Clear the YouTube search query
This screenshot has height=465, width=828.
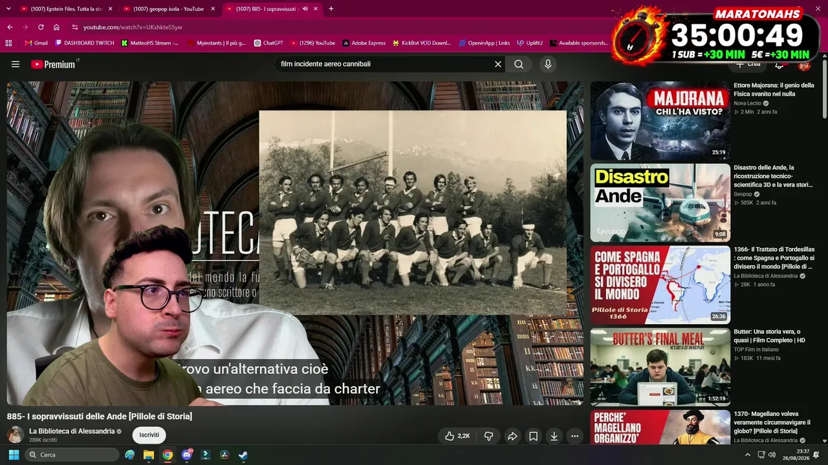click(498, 64)
